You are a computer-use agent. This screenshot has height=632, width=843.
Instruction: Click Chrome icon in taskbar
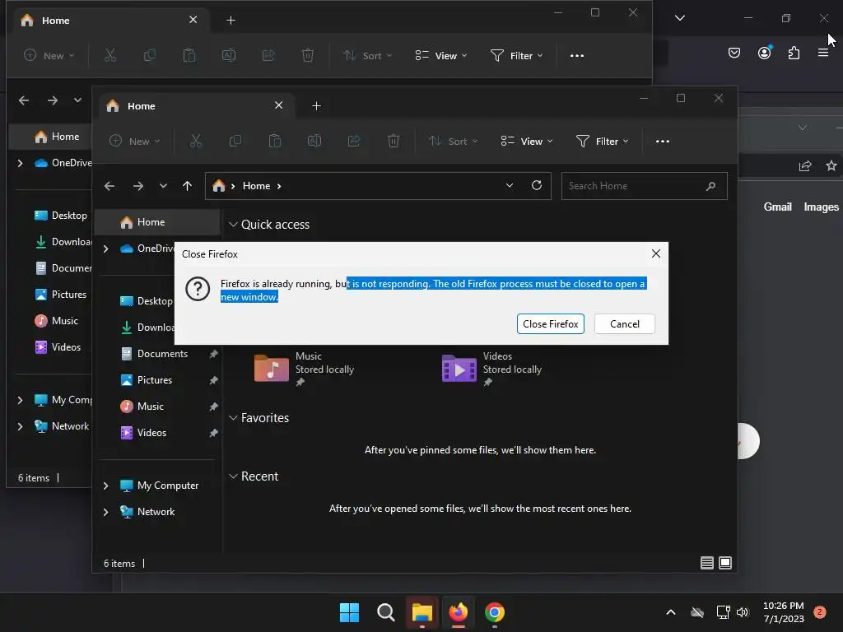494,612
